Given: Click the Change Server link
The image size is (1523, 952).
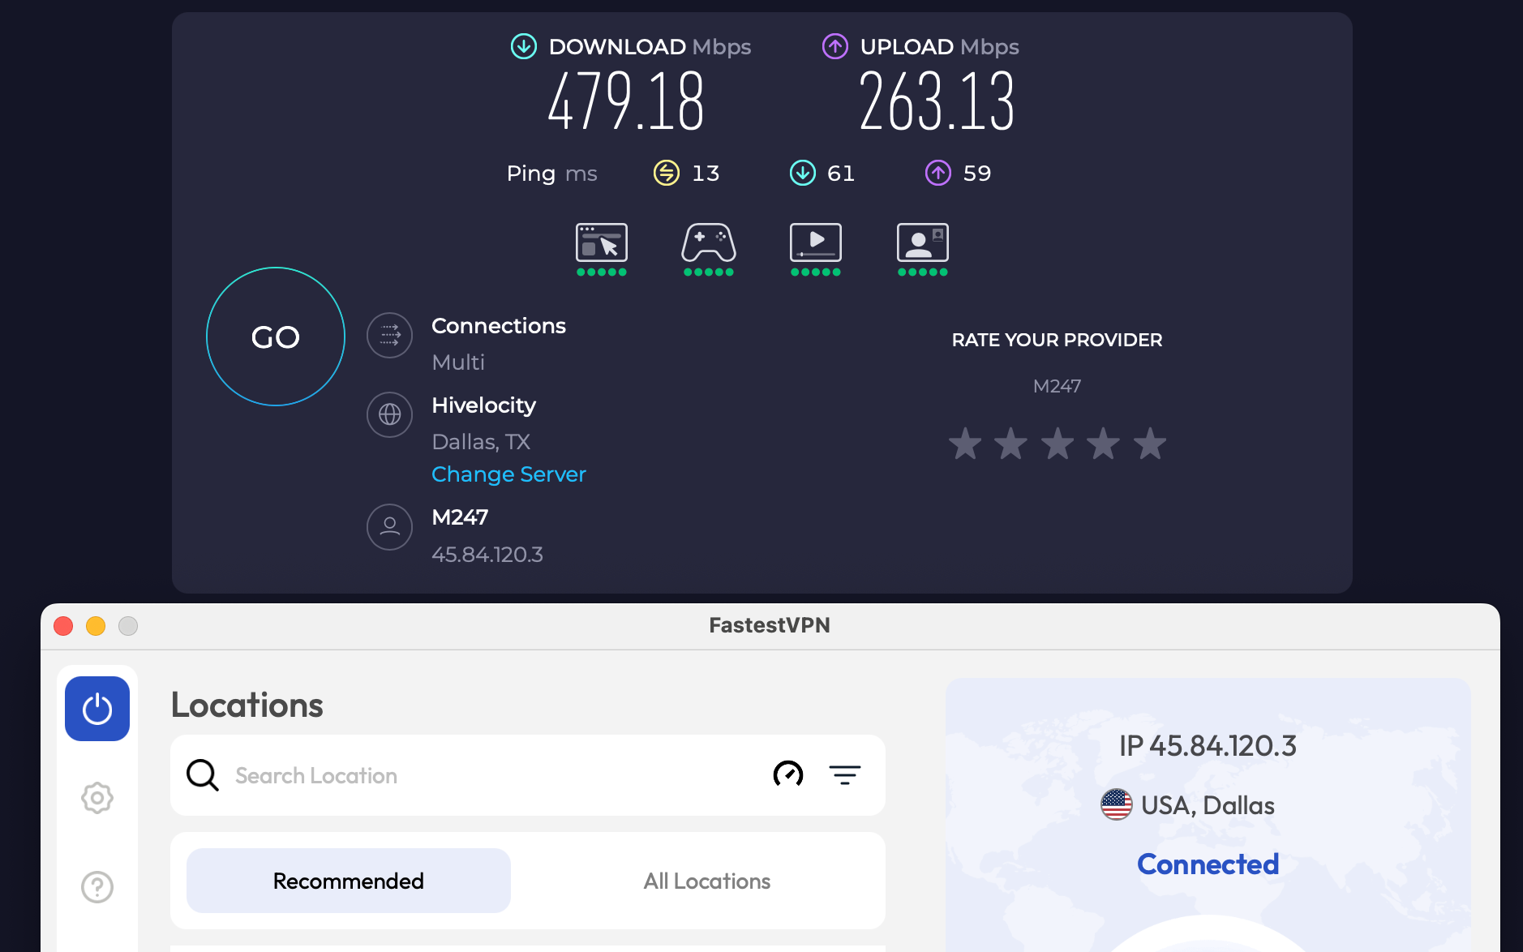Looking at the screenshot, I should tap(508, 474).
